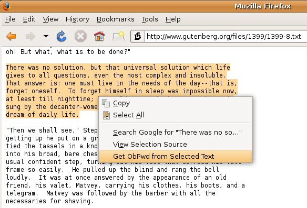
Task: Click the site identity favicon in address bar
Action: [138, 36]
